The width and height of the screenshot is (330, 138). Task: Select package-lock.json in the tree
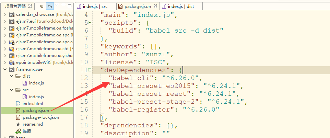[41, 117]
